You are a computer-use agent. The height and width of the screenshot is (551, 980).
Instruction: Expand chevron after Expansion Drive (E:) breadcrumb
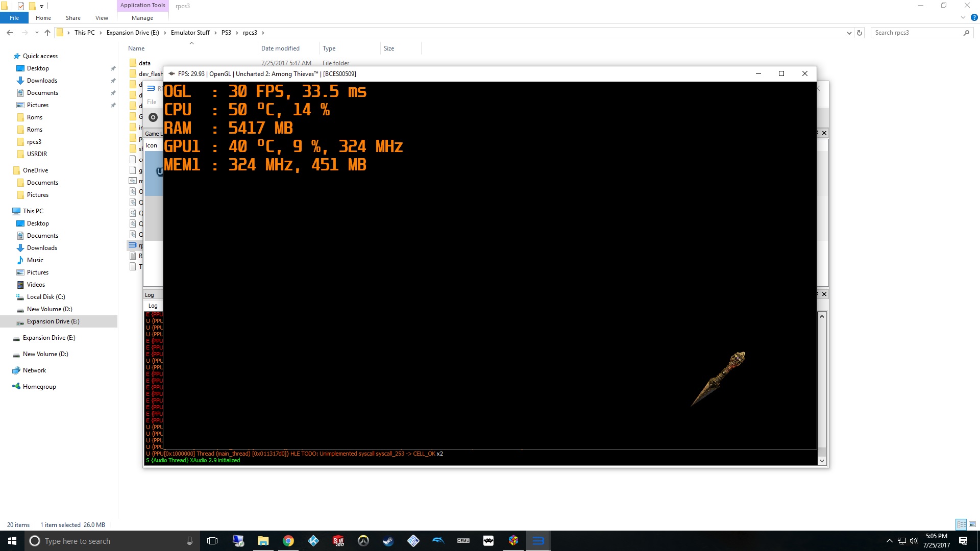165,33
